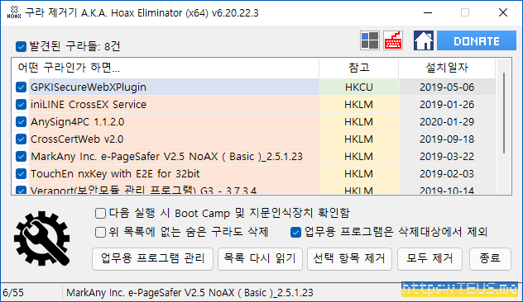Screen dimensions: 523x302
Task: Enable Boot Camp 및 지문인식장치 확인함 option
Action: (x=100, y=213)
